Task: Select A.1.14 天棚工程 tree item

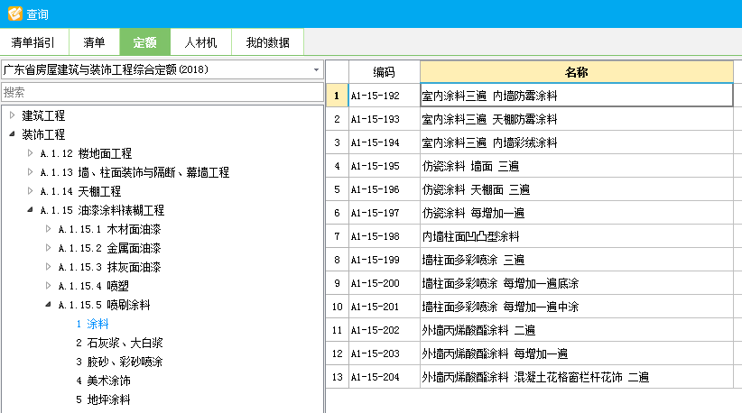Action: click(80, 191)
